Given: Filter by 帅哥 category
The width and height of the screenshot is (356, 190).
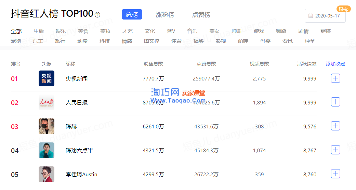Looking at the screenshot, I should click(x=237, y=31).
